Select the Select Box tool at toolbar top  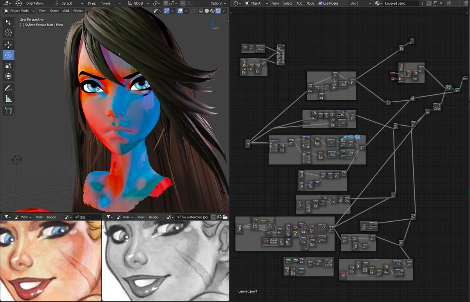[8, 22]
